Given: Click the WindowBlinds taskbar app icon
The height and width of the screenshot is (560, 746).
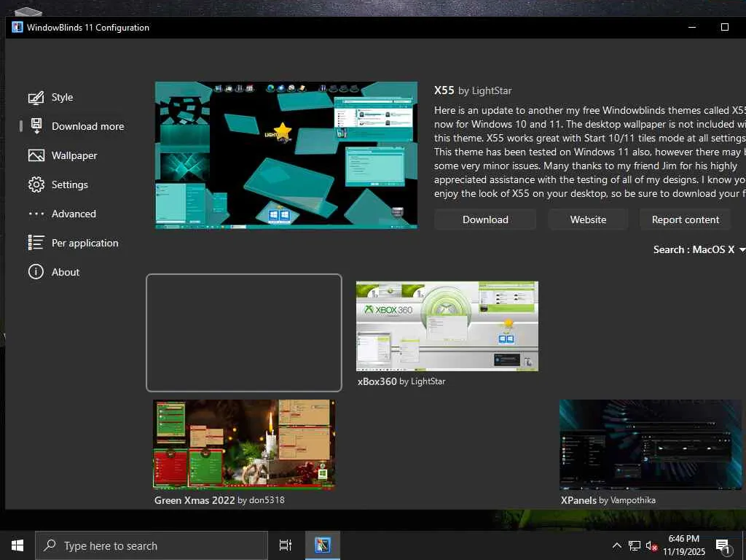Looking at the screenshot, I should 322,545.
